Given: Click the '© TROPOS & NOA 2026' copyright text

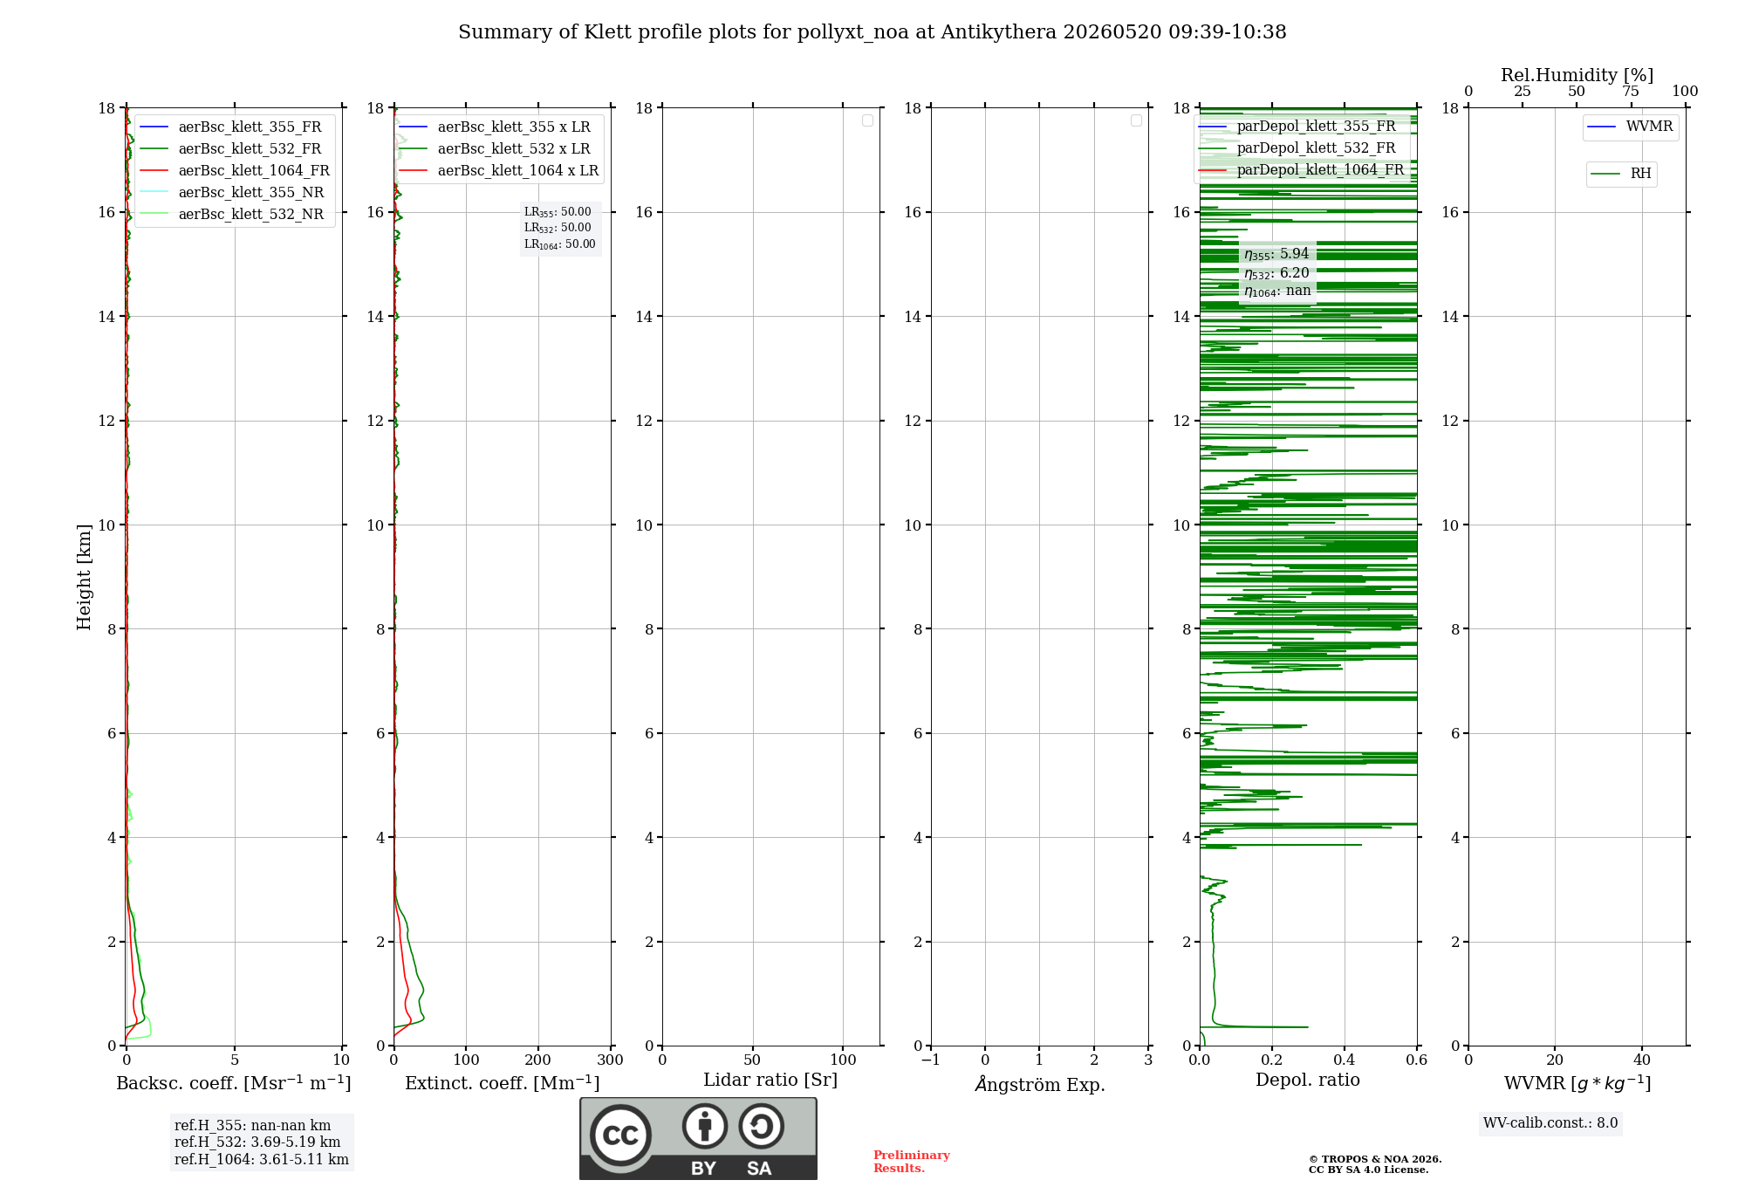Looking at the screenshot, I should (x=1375, y=1159).
